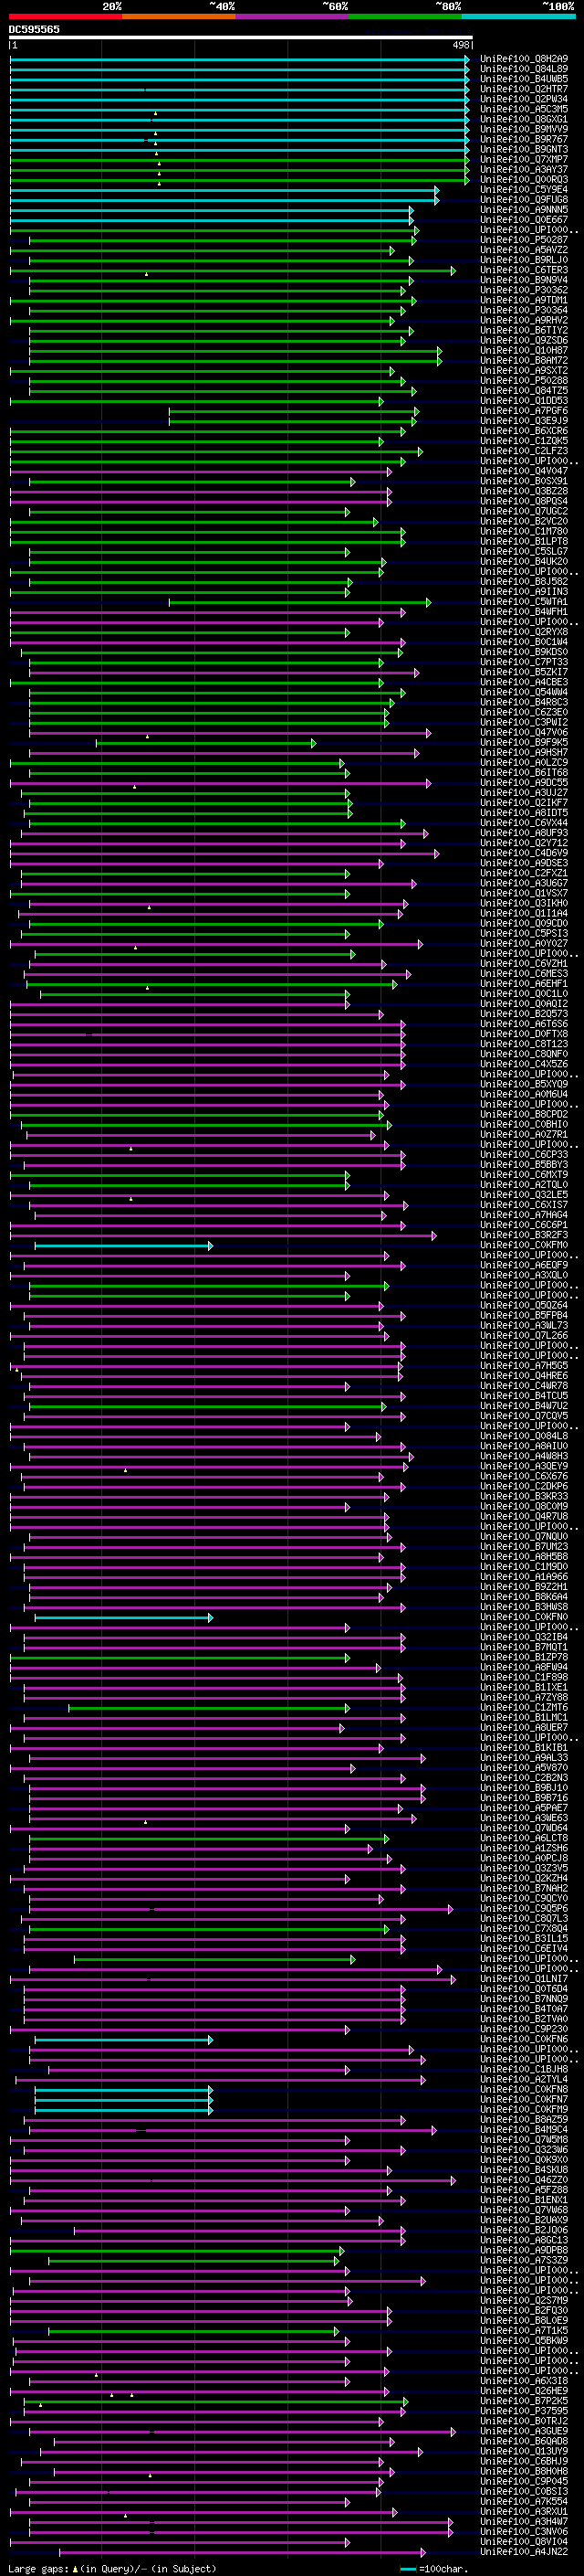Select hit label UniRef100_B7P2K5
The height and width of the screenshot is (2576, 584).
[x=524, y=2402]
